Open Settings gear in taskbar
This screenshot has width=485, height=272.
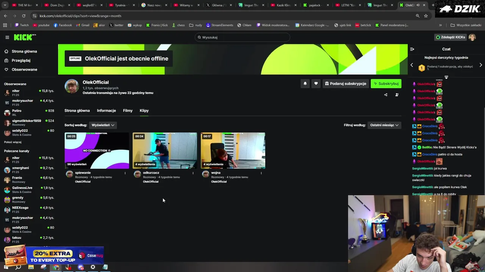pyautogui.click(x=93, y=267)
